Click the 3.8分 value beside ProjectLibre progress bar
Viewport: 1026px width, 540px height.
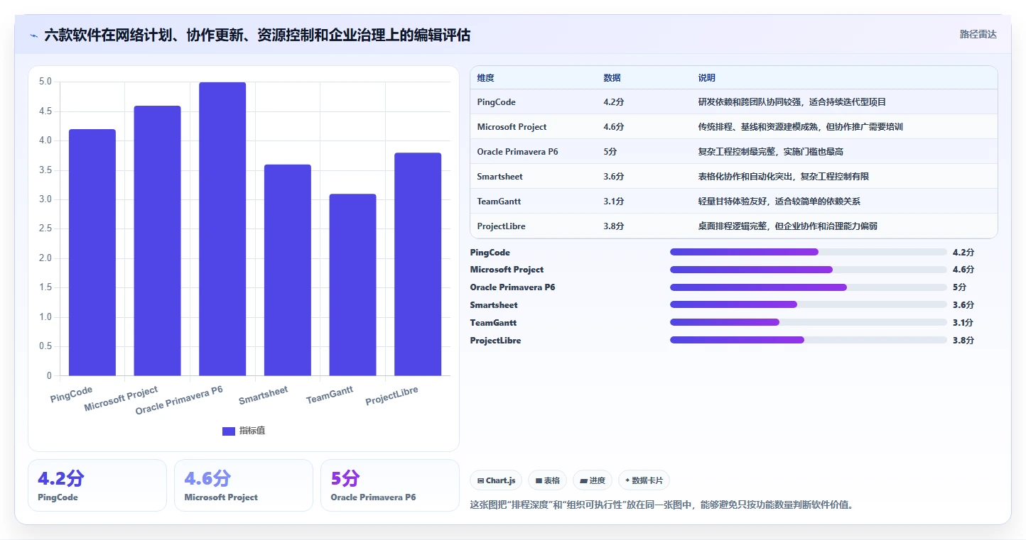[x=963, y=341]
